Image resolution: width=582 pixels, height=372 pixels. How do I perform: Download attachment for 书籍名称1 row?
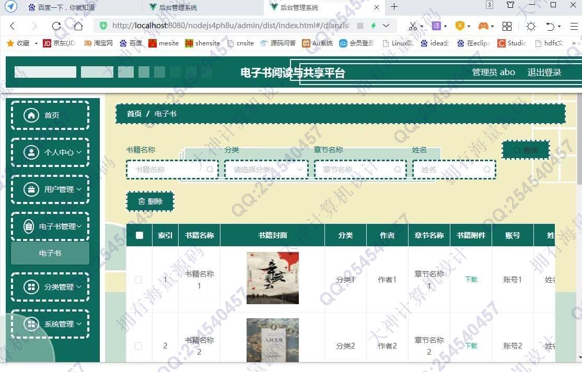pos(471,279)
